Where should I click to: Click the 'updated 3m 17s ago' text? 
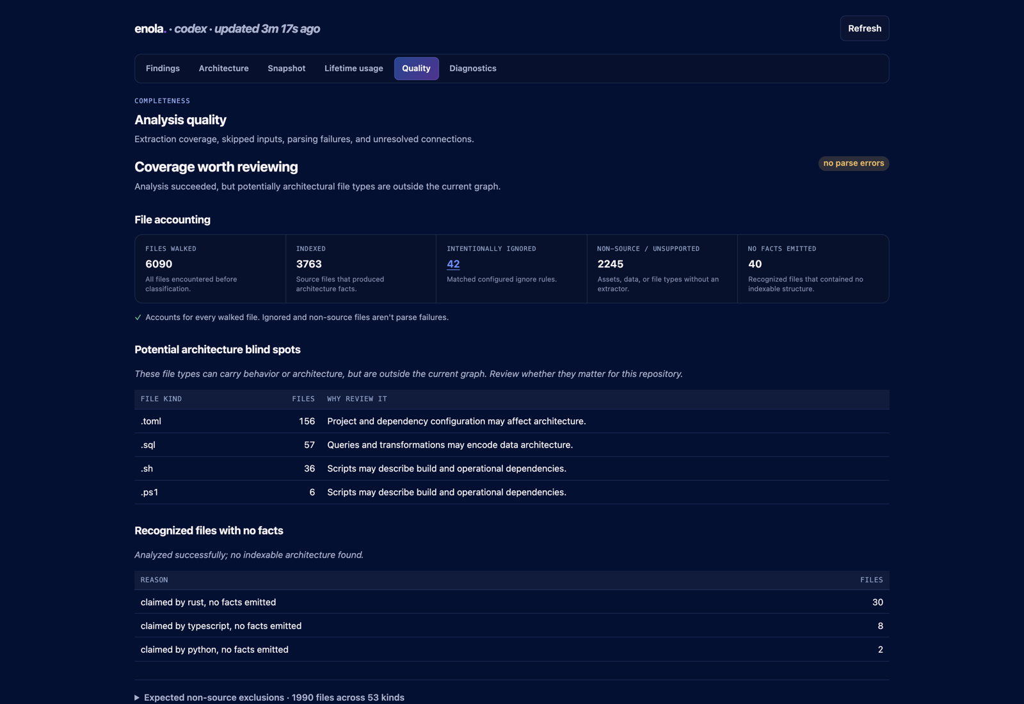[x=267, y=29]
